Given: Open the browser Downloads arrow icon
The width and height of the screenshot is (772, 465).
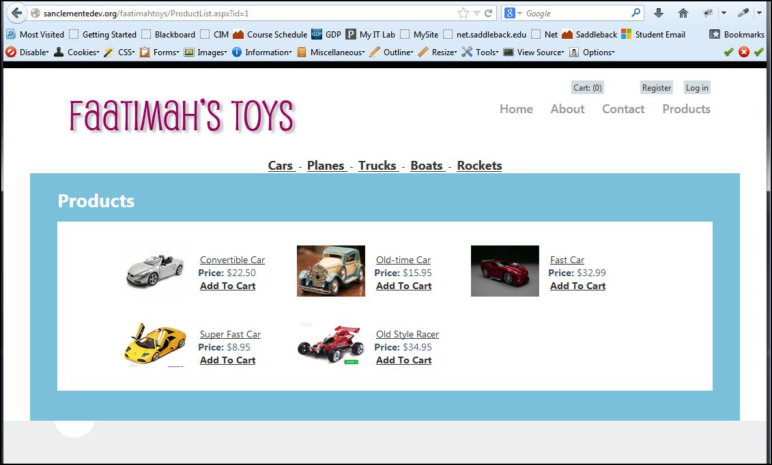Looking at the screenshot, I should pyautogui.click(x=659, y=13).
